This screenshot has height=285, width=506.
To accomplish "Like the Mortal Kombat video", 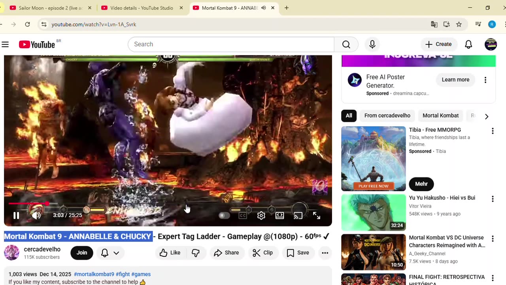I will (x=170, y=253).
